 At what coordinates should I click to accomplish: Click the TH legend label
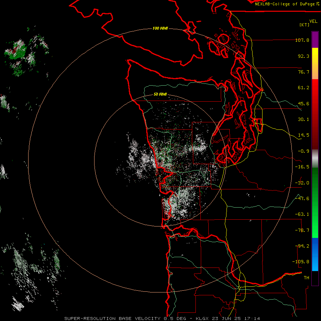(306, 278)
